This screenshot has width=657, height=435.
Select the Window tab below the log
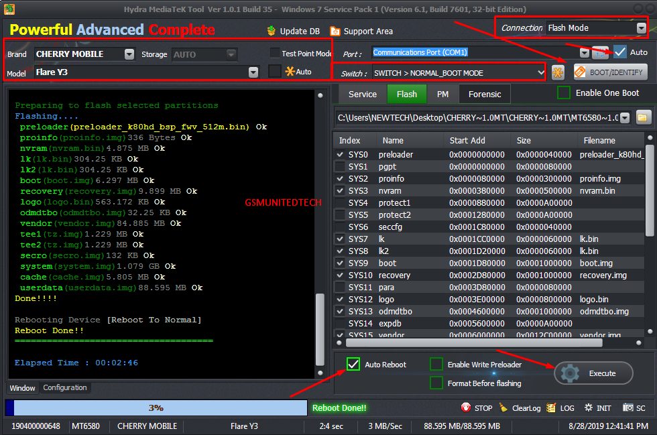point(23,388)
